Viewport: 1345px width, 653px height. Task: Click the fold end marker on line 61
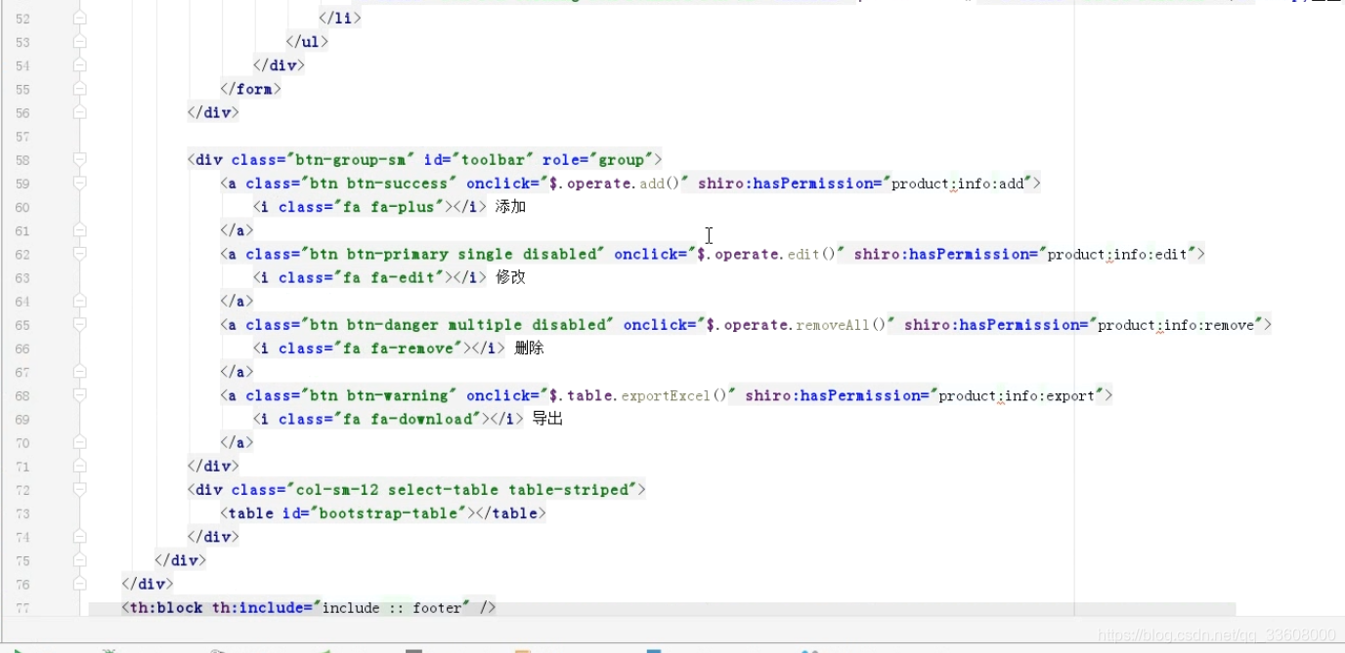[80, 230]
